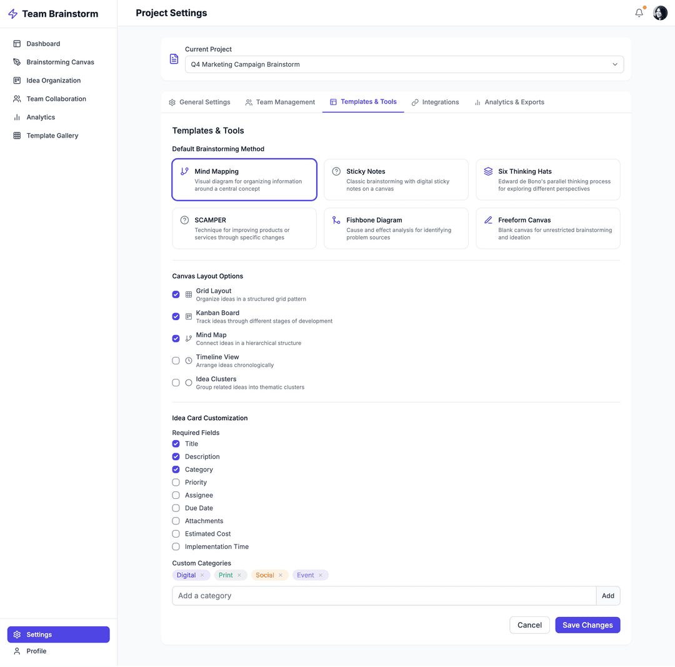Enable the Timeline View layout checkbox
This screenshot has height=667, width=675.
[176, 361]
